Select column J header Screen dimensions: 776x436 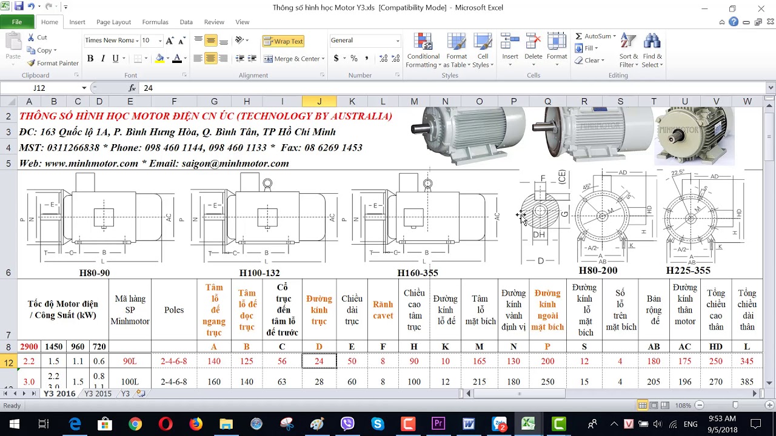click(319, 101)
